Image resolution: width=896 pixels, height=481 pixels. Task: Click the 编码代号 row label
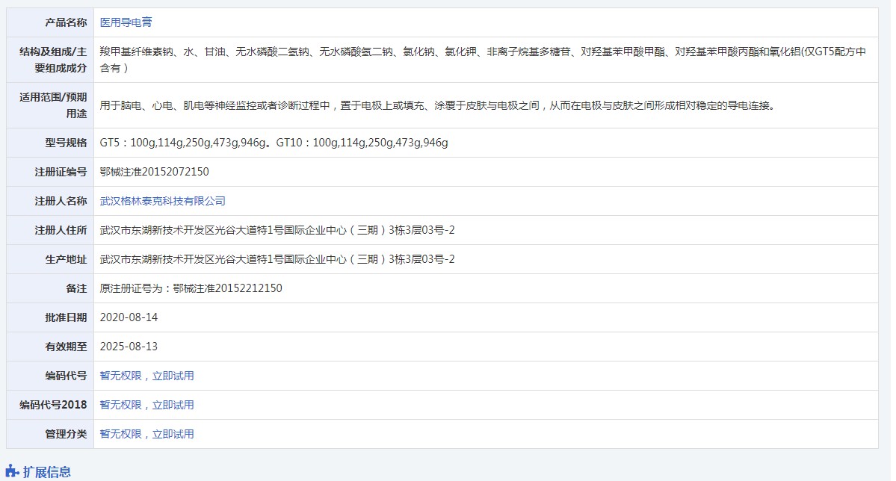[x=66, y=376]
